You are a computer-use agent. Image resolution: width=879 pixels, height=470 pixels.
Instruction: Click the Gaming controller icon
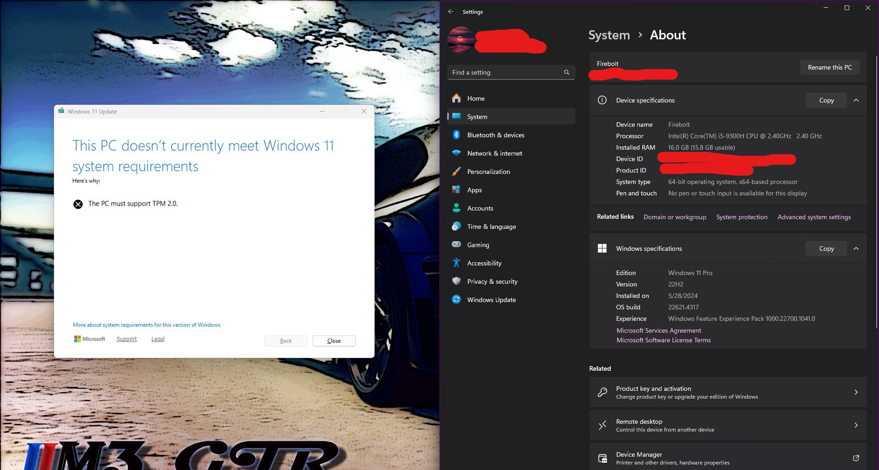(x=456, y=245)
